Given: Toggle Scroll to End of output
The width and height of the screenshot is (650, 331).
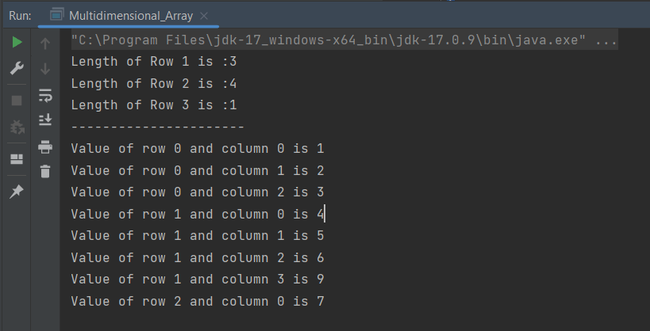Looking at the screenshot, I should click(45, 120).
